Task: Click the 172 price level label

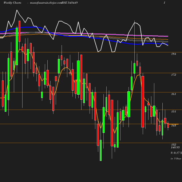Action: [x=174, y=75]
